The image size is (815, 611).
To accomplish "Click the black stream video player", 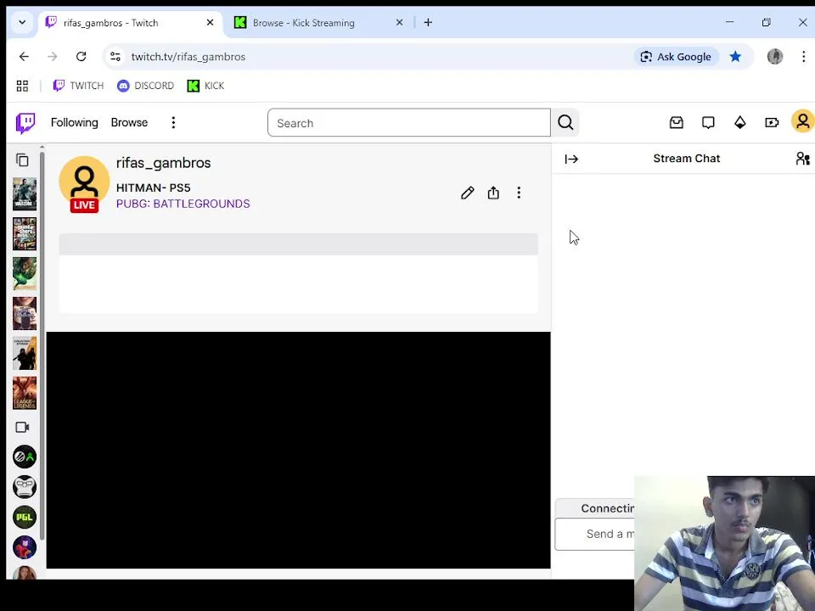I will (x=298, y=450).
